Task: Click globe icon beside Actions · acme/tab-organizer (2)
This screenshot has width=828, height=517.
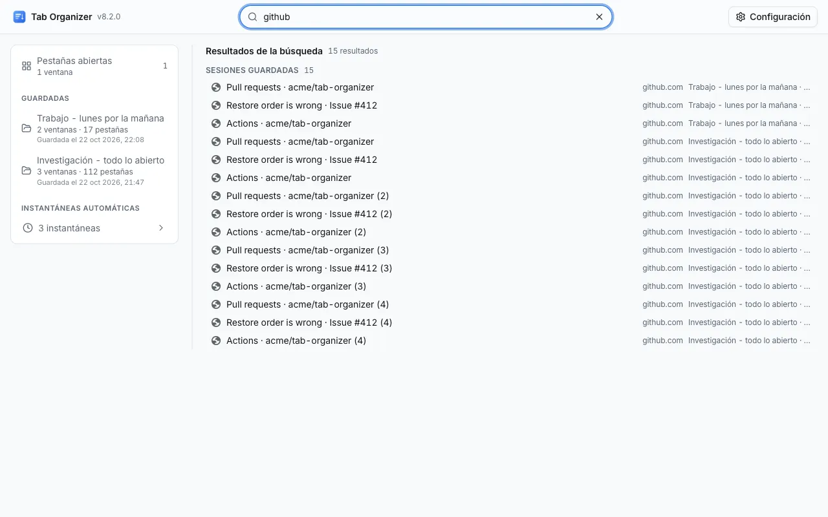Action: coord(216,232)
